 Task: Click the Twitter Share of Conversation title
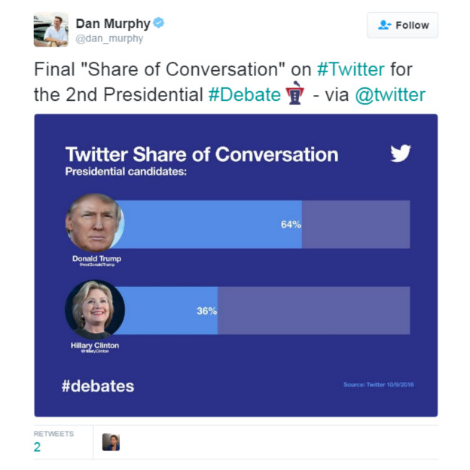coord(202,154)
